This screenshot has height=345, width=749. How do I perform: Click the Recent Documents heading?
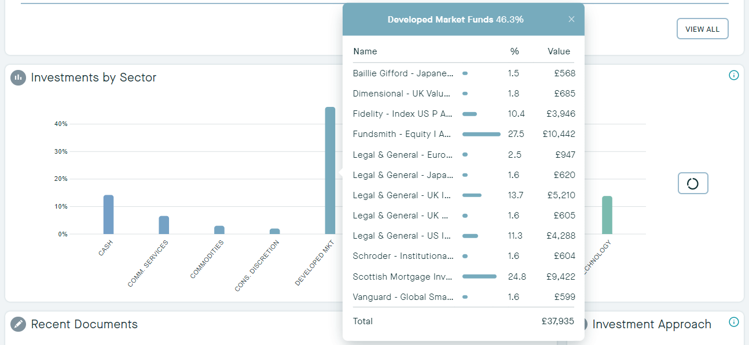pos(85,324)
